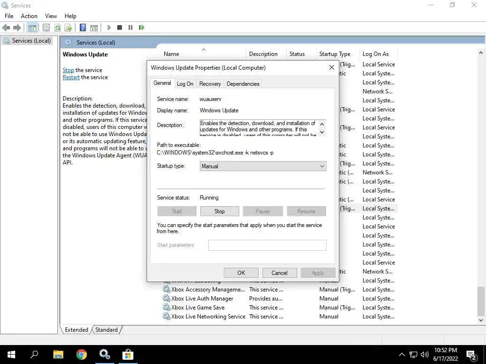Click the services list scrollbar thumb
Viewport: 486px width, 364px height.
pyautogui.click(x=481, y=300)
